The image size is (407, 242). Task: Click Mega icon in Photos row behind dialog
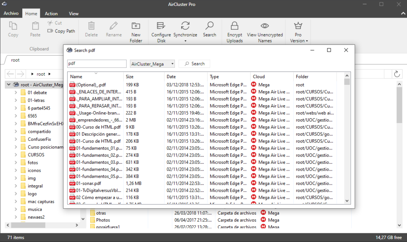coord(264,220)
